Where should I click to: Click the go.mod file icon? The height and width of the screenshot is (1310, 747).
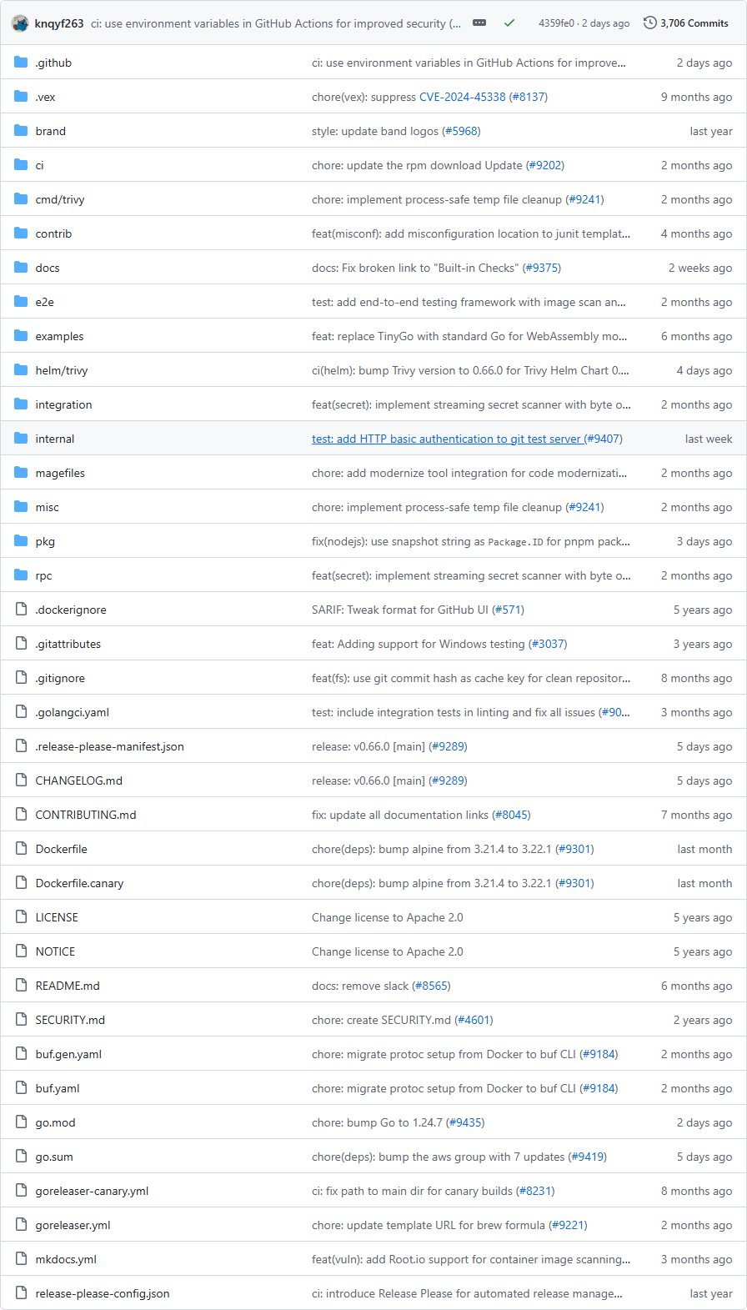(21, 1122)
